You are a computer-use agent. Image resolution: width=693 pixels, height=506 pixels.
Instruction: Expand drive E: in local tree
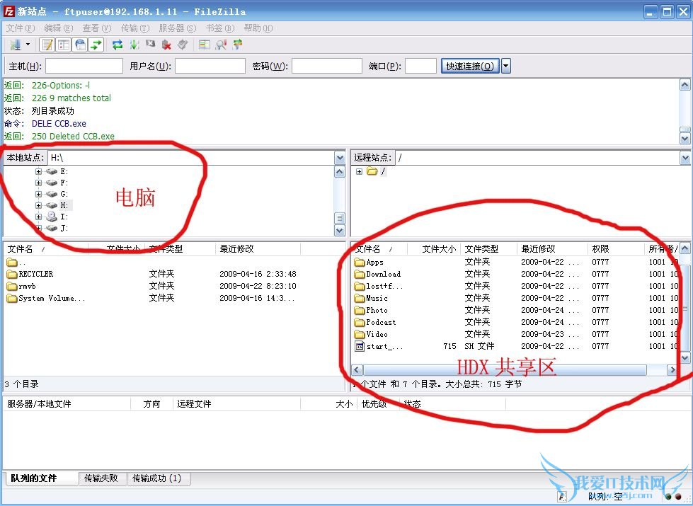click(x=38, y=171)
